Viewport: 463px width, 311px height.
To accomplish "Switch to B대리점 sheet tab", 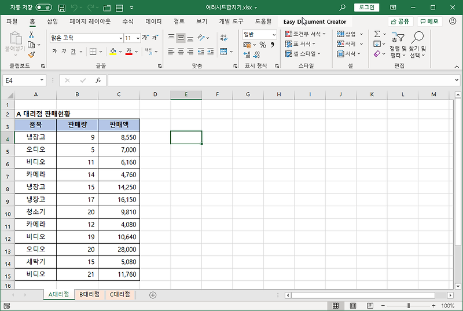I will point(90,294).
